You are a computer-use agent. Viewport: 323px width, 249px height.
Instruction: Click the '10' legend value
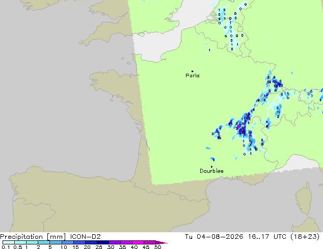point(64,247)
